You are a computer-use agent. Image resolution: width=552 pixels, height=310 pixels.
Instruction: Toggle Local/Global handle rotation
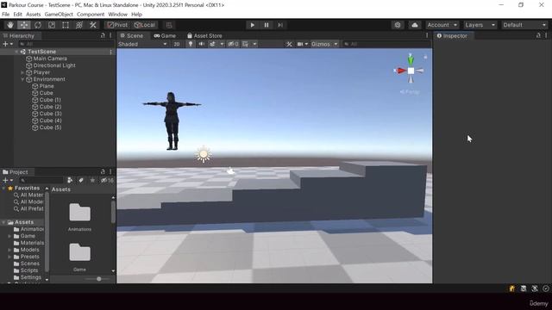tap(145, 25)
